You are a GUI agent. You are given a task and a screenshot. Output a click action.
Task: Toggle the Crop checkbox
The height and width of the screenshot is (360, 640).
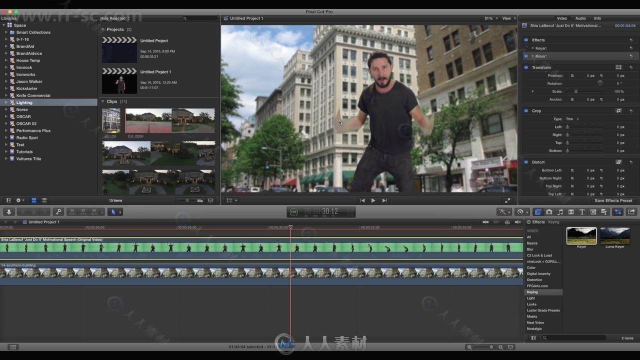(526, 111)
